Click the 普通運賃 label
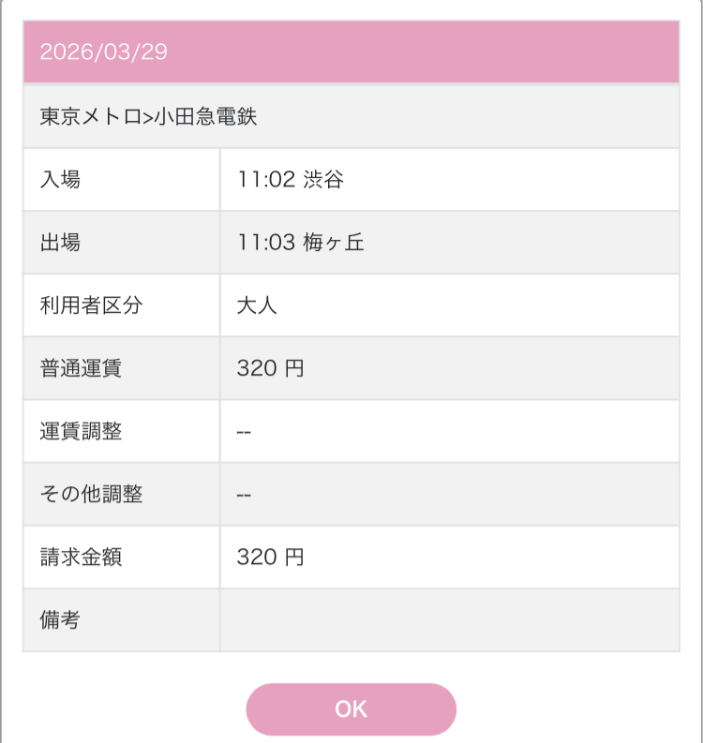The height and width of the screenshot is (743, 703). click(x=81, y=368)
